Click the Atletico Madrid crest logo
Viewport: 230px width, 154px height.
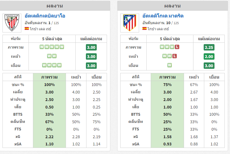click(x=130, y=23)
